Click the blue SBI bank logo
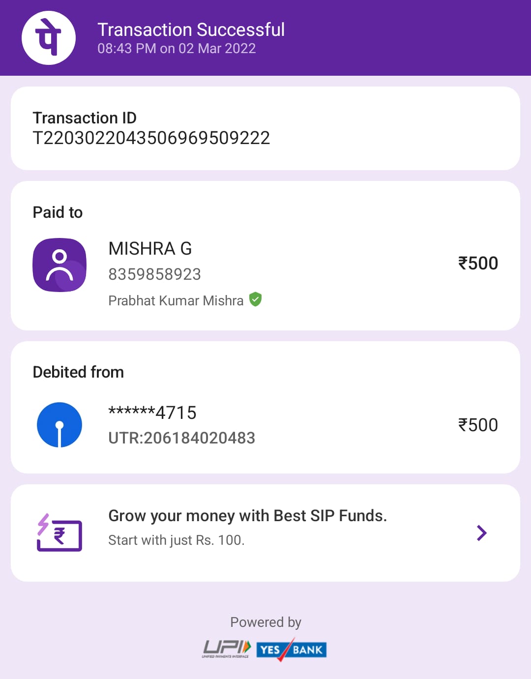 point(59,425)
